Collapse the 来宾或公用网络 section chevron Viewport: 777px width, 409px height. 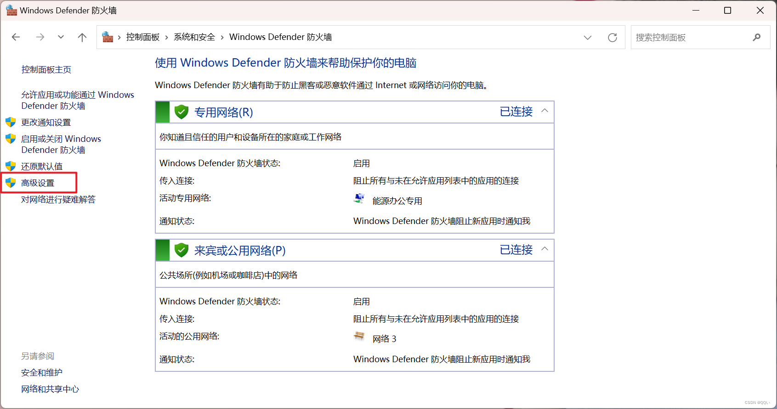pos(545,249)
